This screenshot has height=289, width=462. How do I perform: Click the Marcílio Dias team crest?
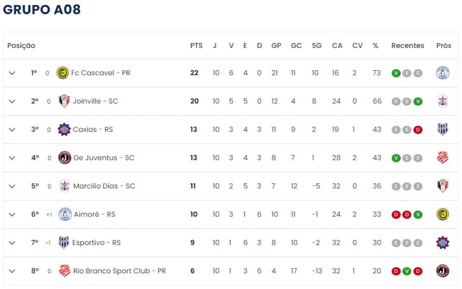point(65,186)
